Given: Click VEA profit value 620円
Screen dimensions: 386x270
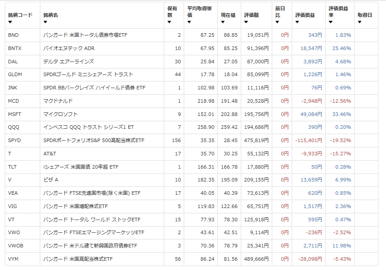Looking at the screenshot, I should [x=315, y=193].
